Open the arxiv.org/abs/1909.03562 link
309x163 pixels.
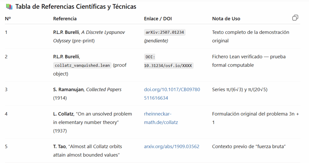click(171, 146)
